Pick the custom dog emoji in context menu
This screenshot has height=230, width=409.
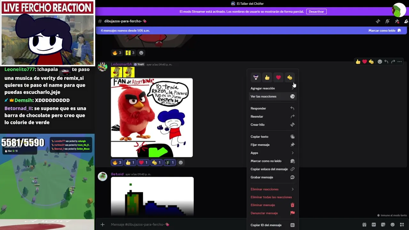pos(256,77)
